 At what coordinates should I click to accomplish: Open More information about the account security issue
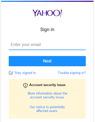(x=47, y=95)
